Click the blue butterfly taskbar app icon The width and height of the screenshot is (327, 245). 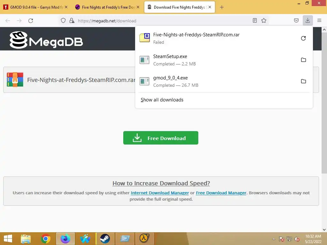85,239
